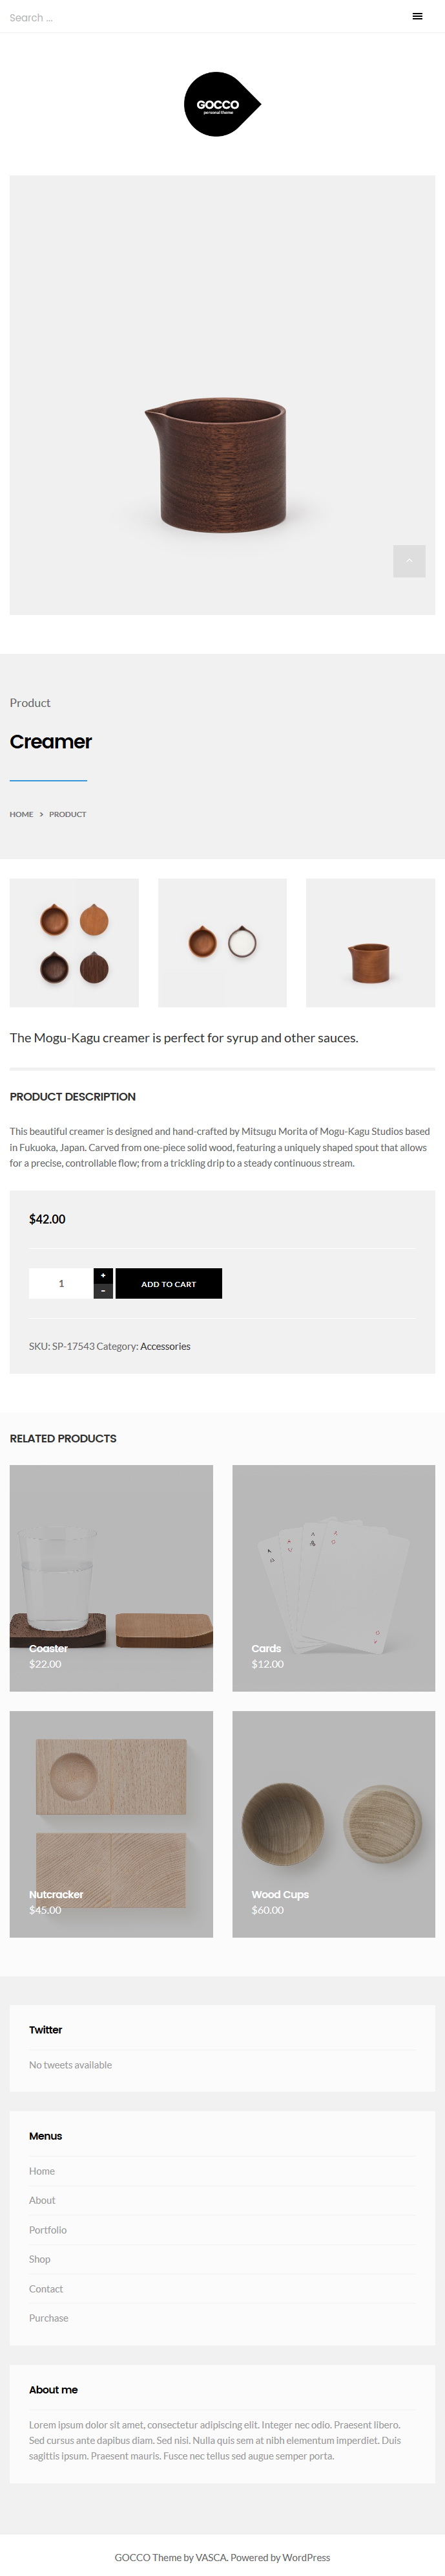Select the two bowls thumbnail
The height and width of the screenshot is (2576, 445).
(x=222, y=942)
